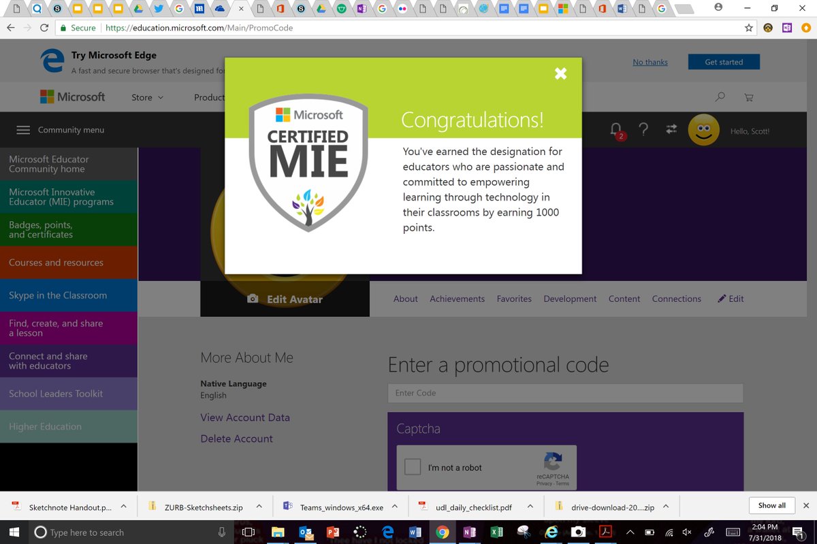Click the switch arrows icon near the avatar

(671, 129)
